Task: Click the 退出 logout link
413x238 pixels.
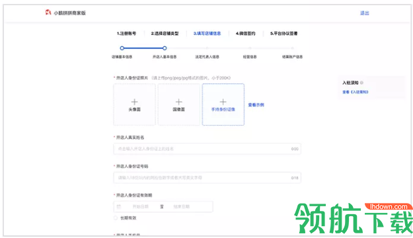Action: tap(365, 13)
